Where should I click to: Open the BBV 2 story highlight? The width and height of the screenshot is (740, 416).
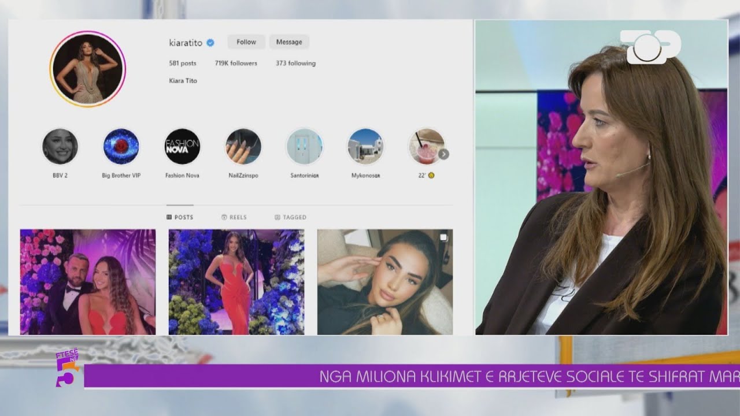60,147
